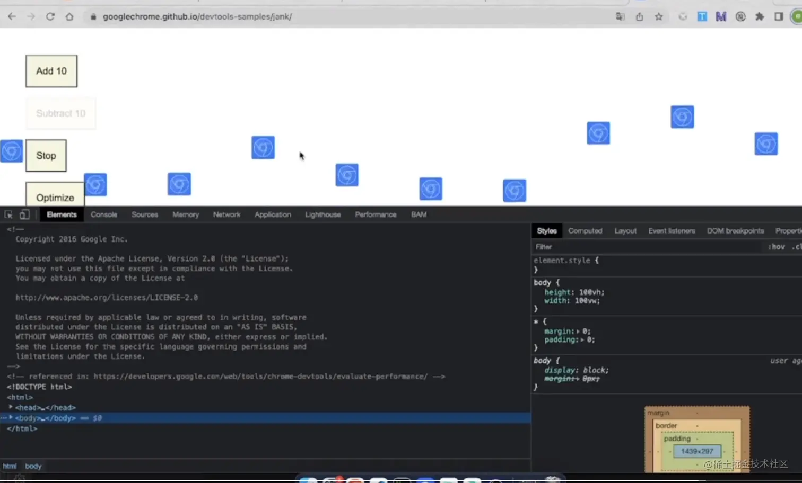The height and width of the screenshot is (483, 802).
Task: Show the Event listeners pane
Action: 672,231
